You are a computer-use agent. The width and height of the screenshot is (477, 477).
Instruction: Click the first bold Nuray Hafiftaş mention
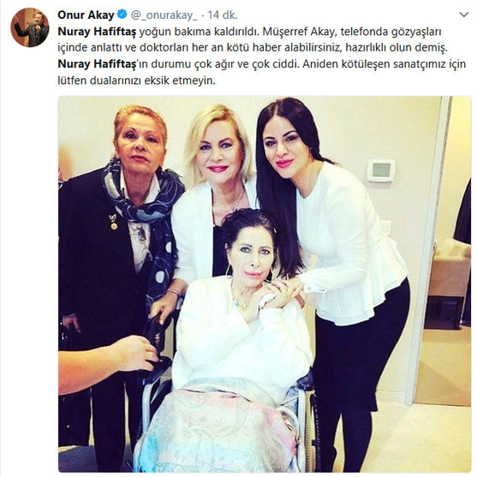click(x=97, y=32)
